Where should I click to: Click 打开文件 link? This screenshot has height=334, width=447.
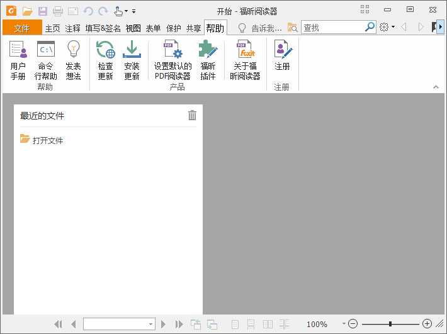pos(48,140)
